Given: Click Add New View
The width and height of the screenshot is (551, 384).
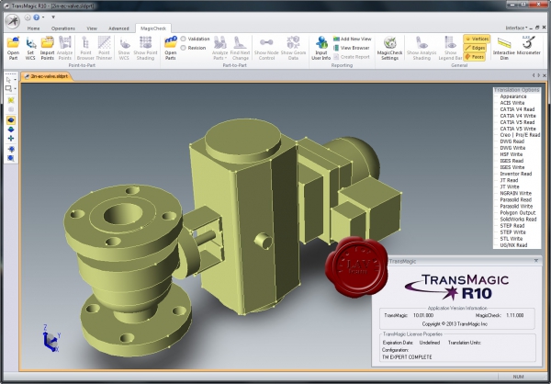Looking at the screenshot, I should [352, 39].
